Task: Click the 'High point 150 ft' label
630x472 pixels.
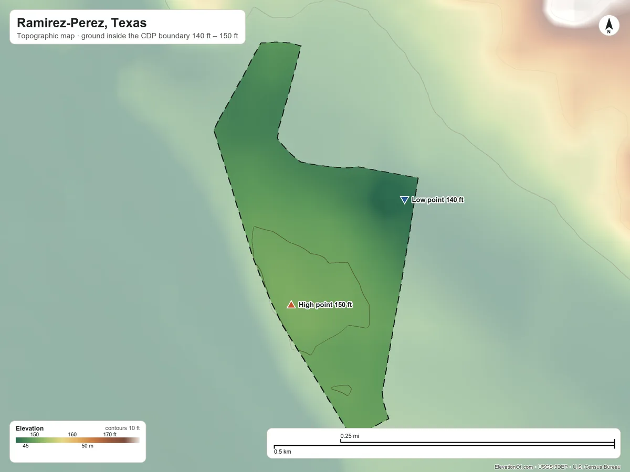Action: tap(325, 305)
